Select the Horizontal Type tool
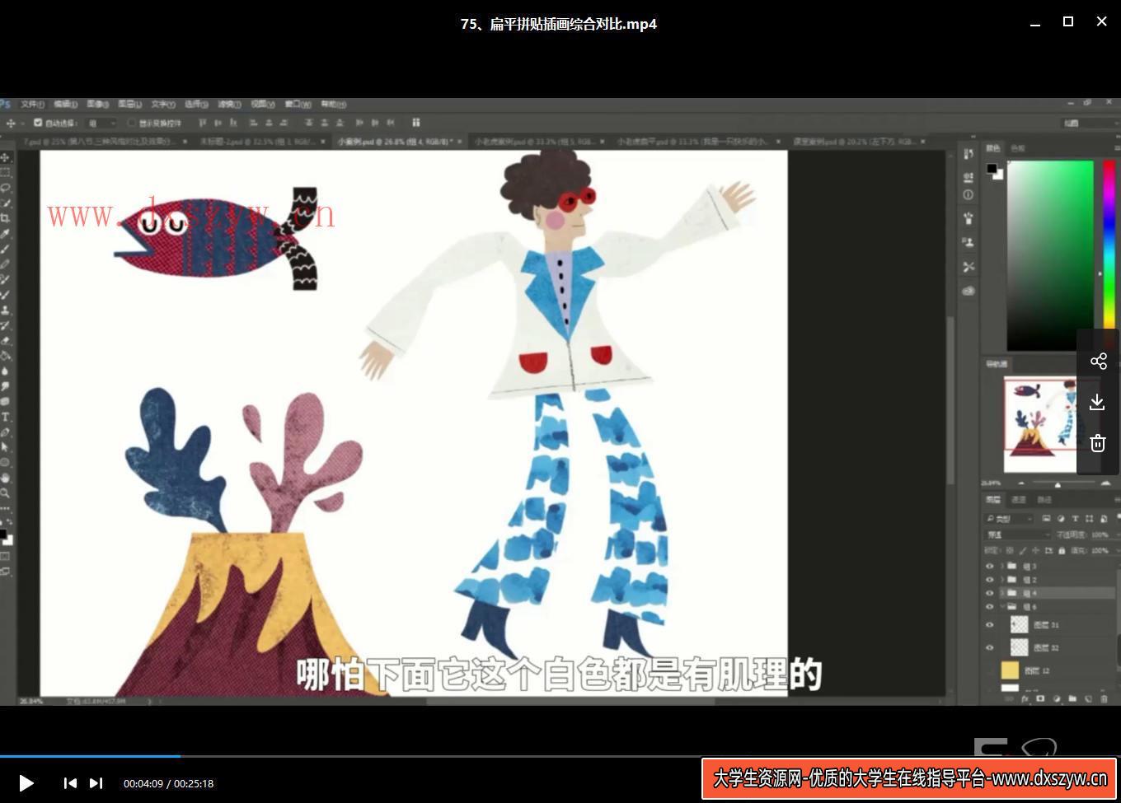The height and width of the screenshot is (803, 1121). (x=6, y=417)
